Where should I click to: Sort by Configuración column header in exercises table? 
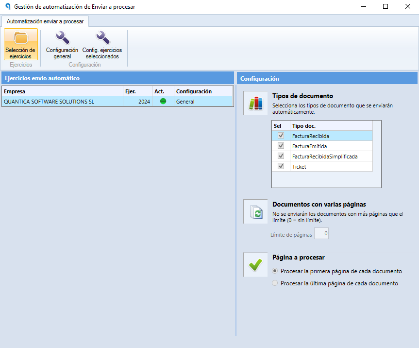coord(203,91)
